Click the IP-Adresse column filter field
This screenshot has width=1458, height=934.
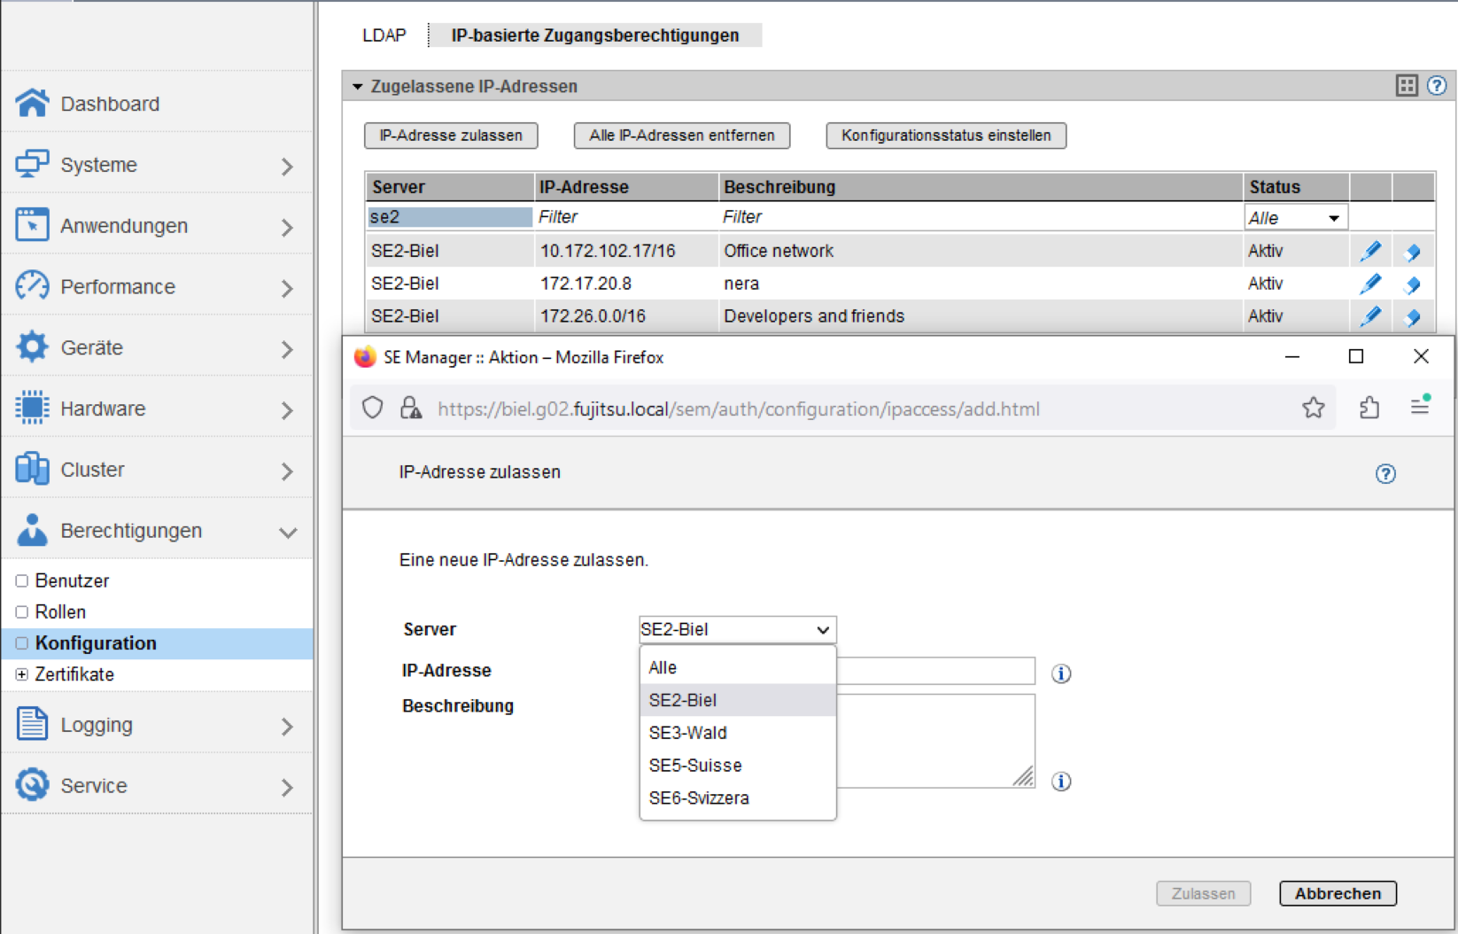[x=625, y=217]
